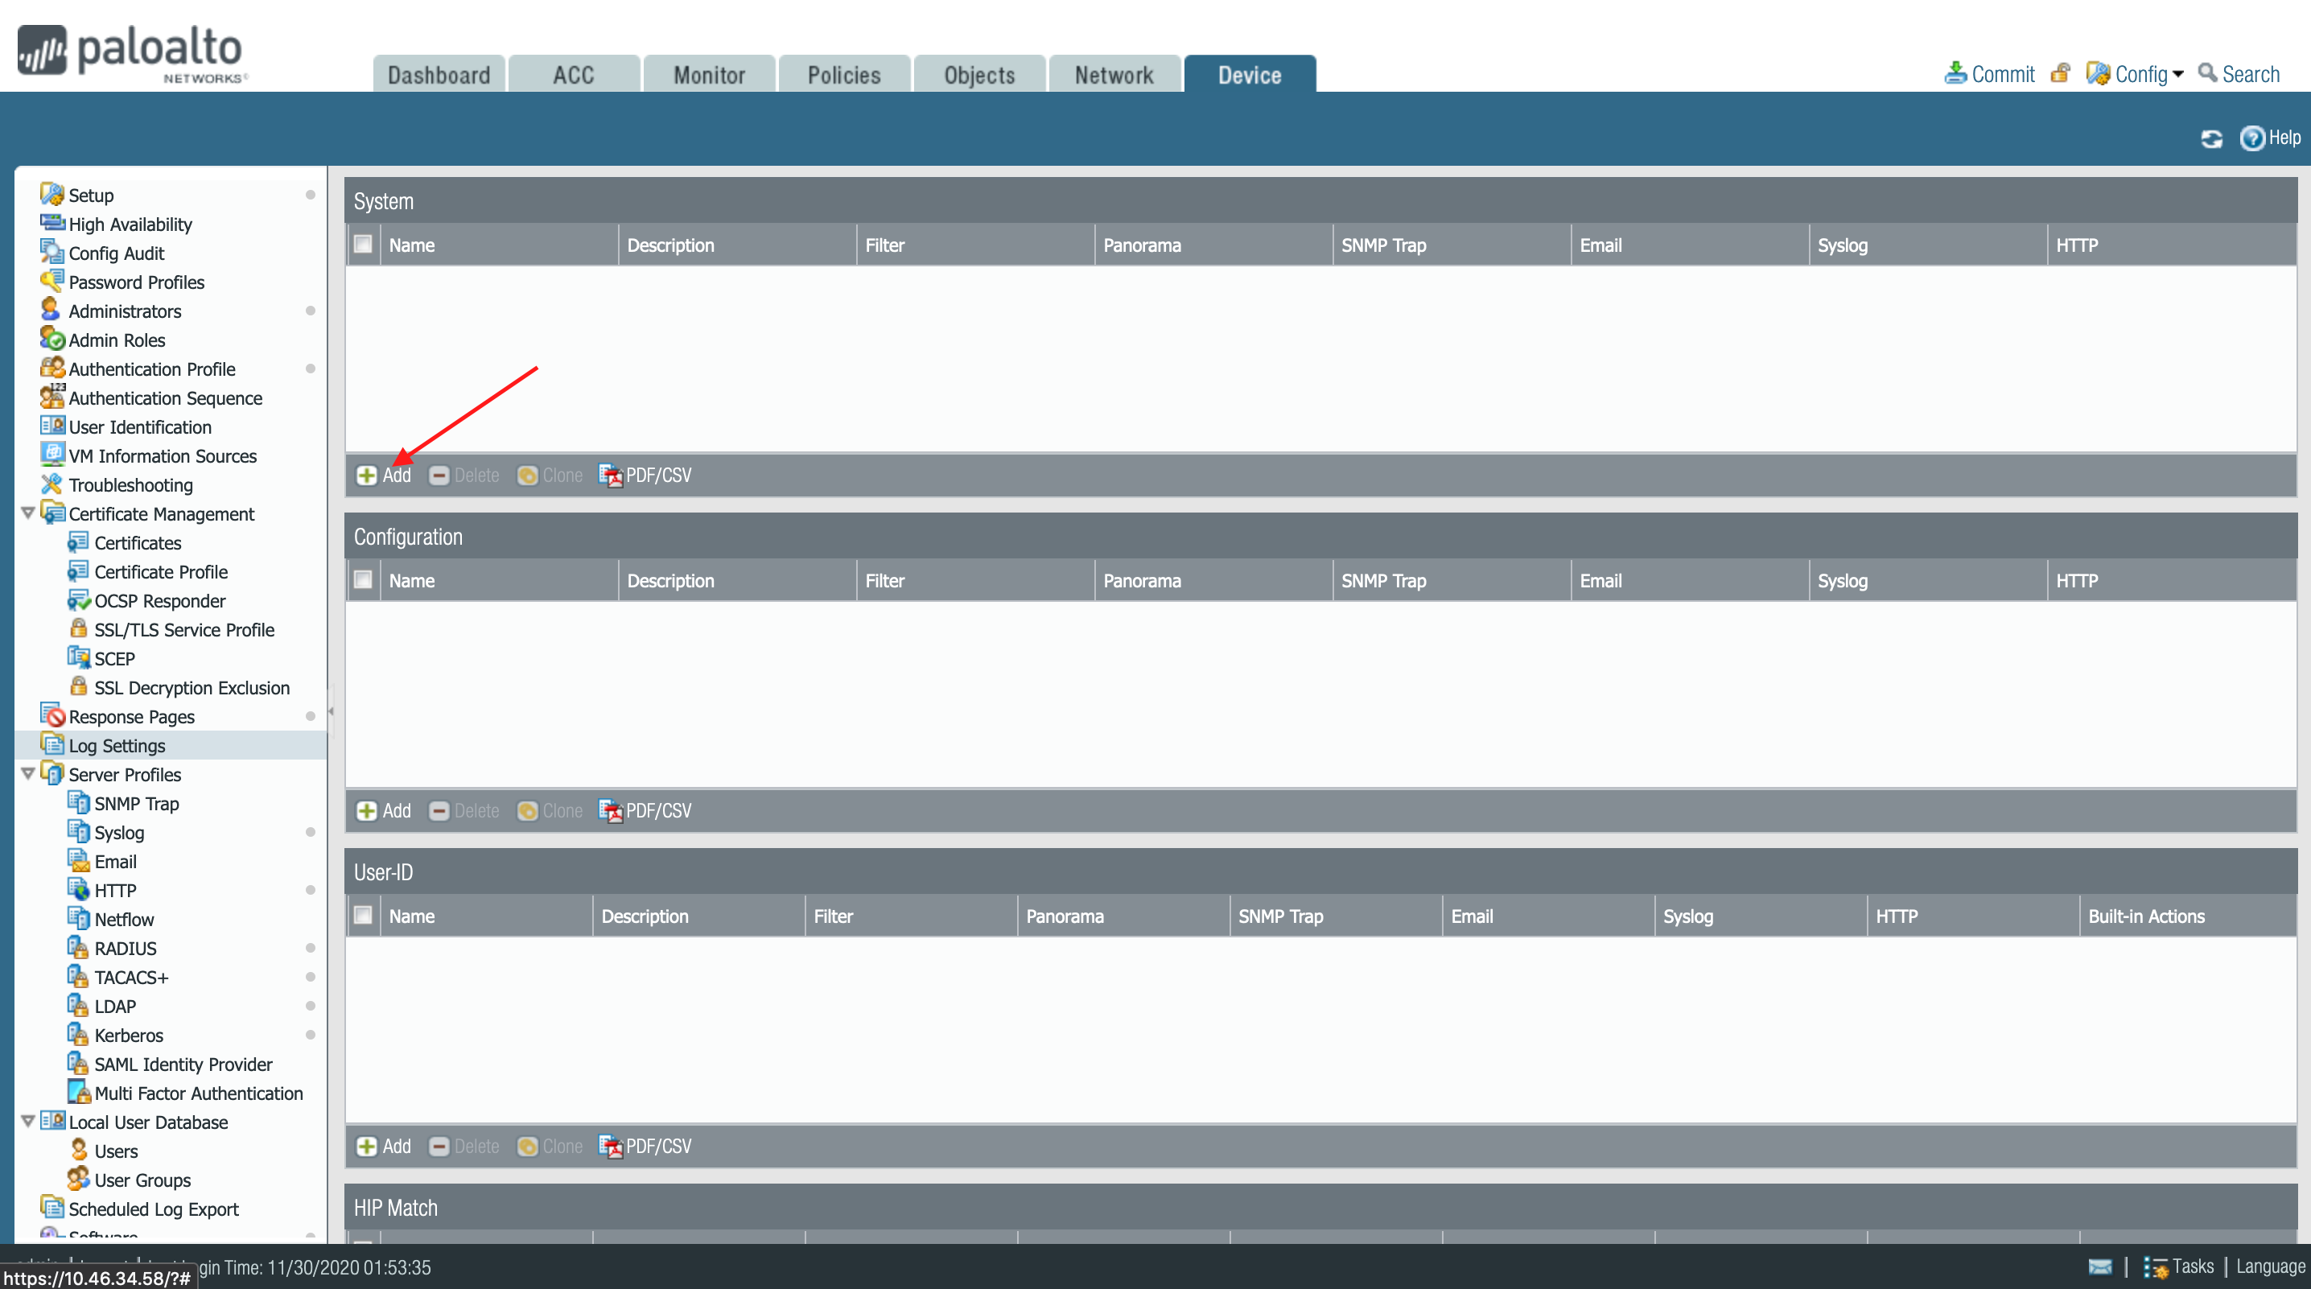The width and height of the screenshot is (2311, 1289).
Task: Export System logs with the PDF/CSV icon
Action: (645, 476)
